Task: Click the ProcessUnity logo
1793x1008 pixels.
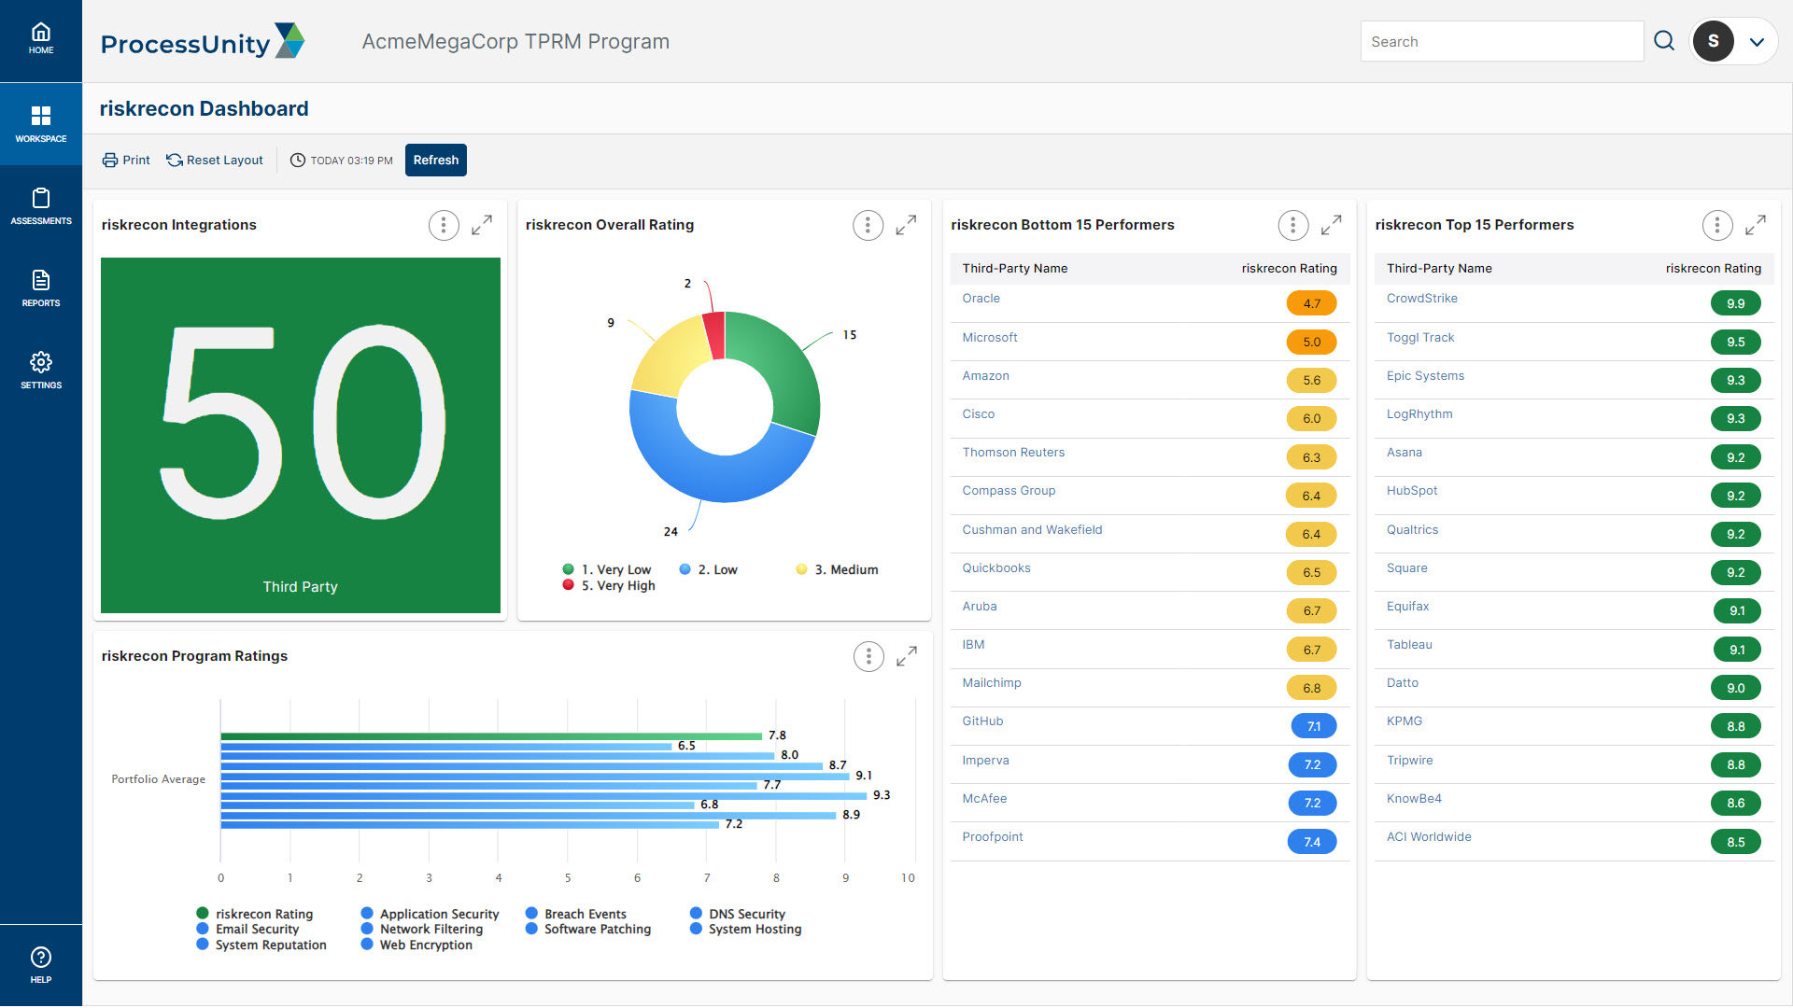Action: pos(203,42)
